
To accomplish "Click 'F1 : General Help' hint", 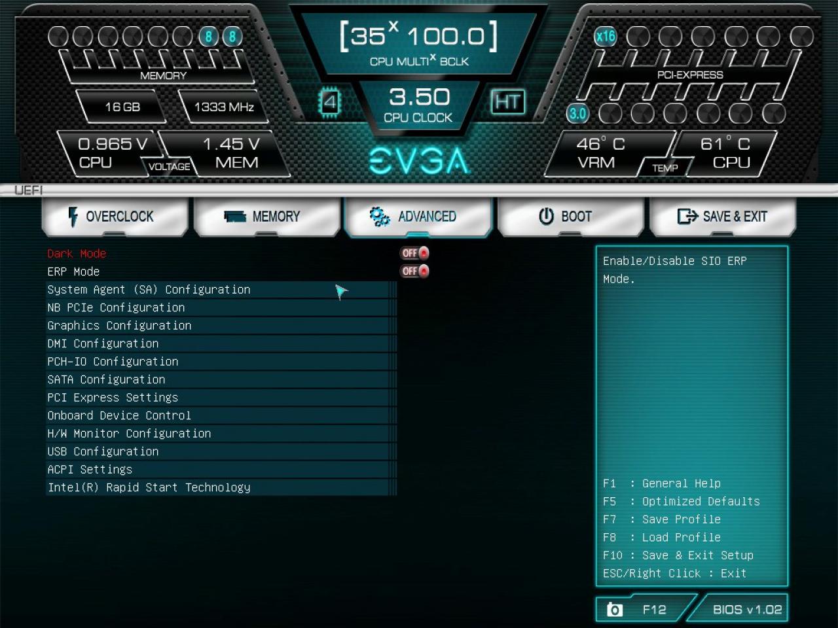I will 662,483.
